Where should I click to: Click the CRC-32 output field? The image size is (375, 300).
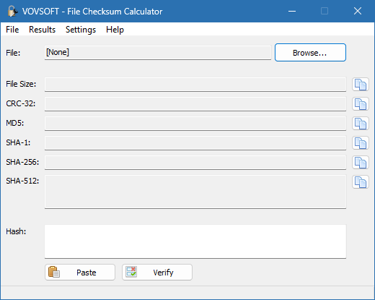(195, 104)
